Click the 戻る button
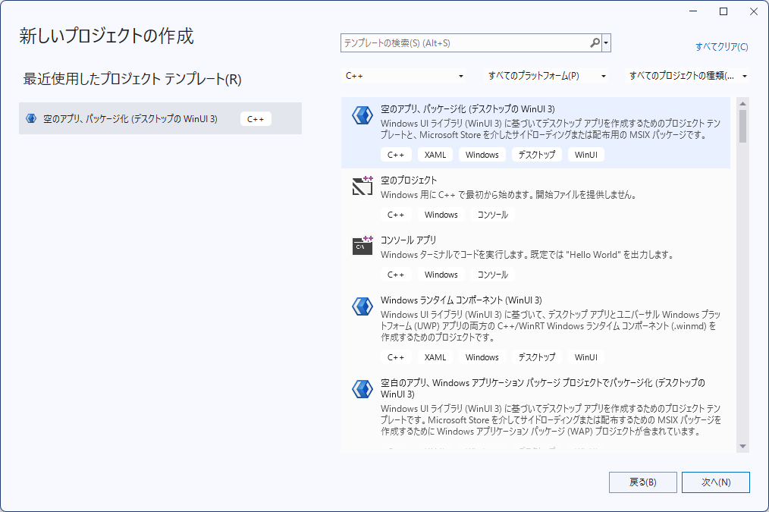 642,482
